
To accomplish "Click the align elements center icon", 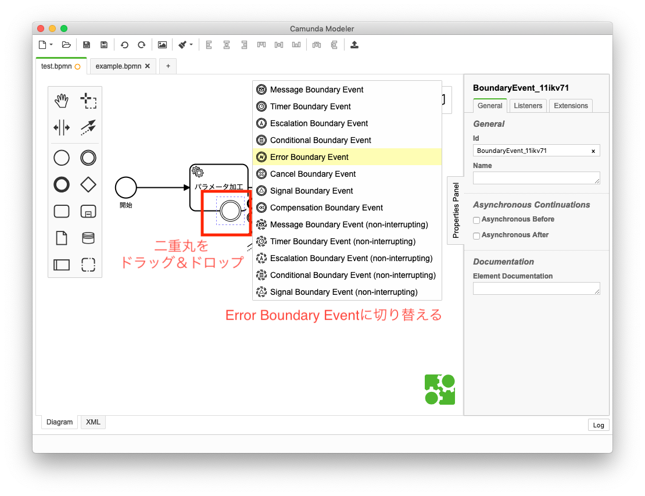I will pyautogui.click(x=227, y=44).
